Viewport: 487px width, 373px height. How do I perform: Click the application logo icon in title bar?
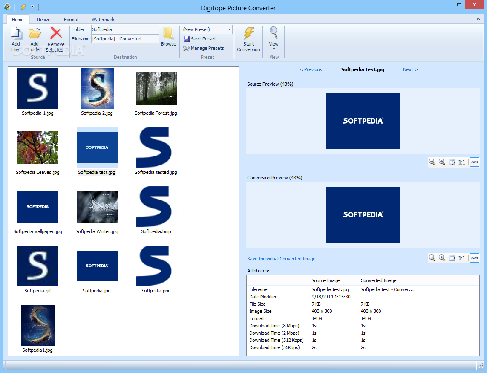tap(7, 6)
